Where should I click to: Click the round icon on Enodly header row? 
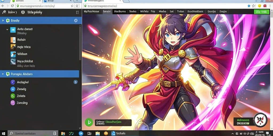click(76, 21)
